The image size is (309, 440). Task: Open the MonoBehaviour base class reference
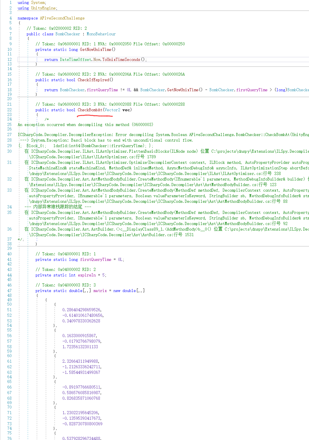[101, 34]
